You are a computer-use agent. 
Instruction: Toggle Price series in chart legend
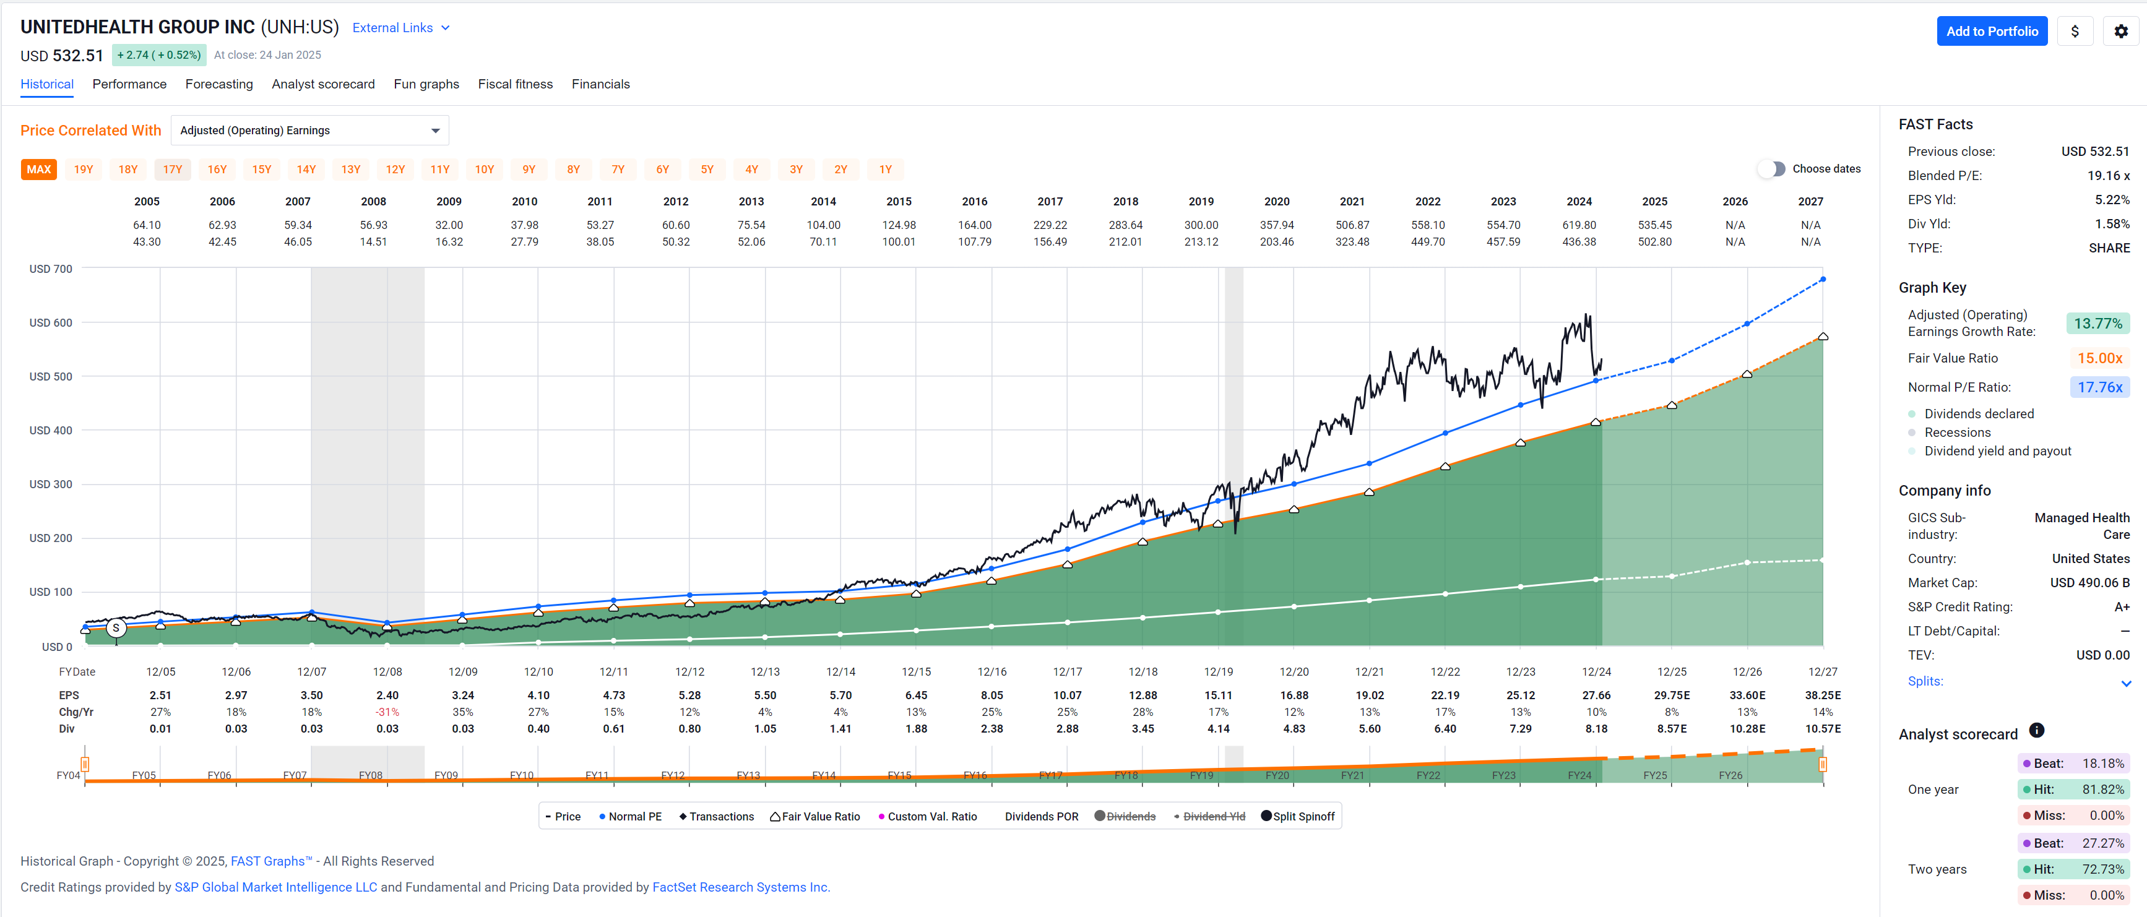pos(563,817)
